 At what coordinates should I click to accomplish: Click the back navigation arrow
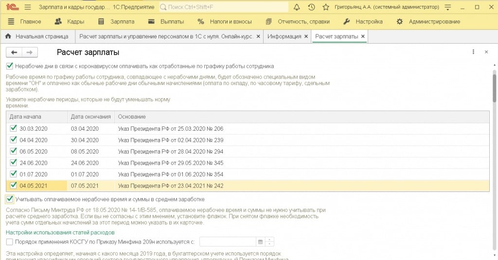(14, 52)
